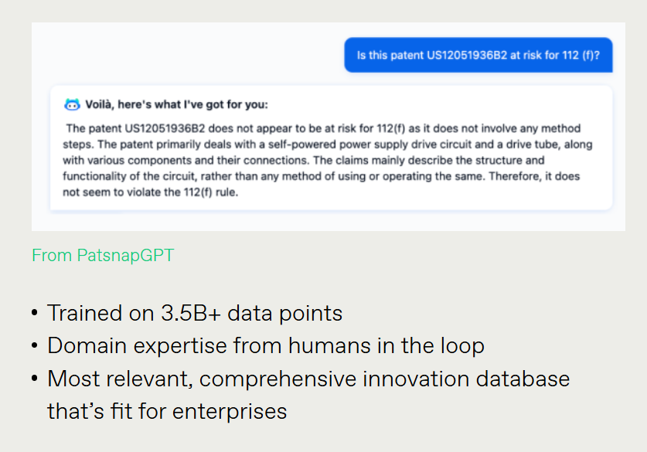
Task: Click the "that's fit for enterprises" text
Action: [167, 410]
